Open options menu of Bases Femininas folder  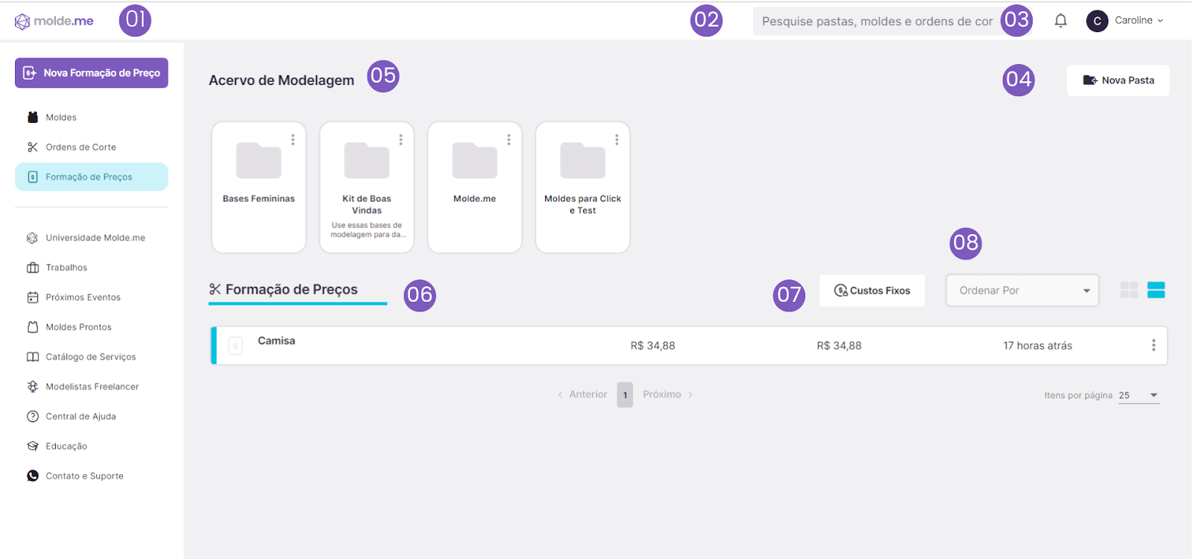tap(293, 139)
